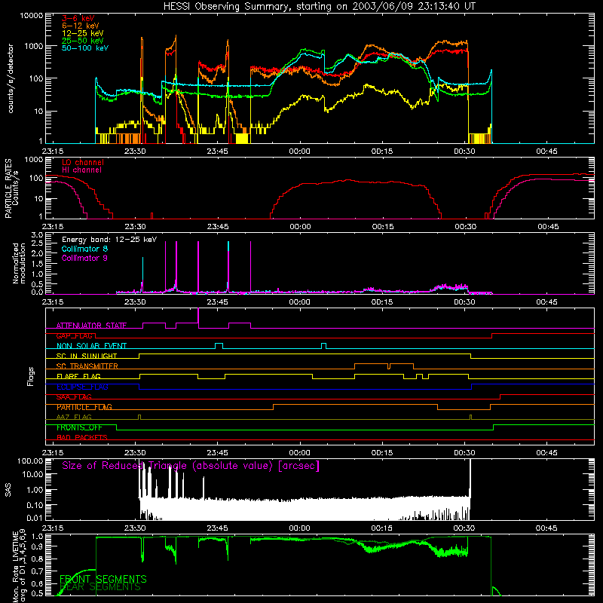
Task: Click the 'PARTICLE RATES Counts/s' axis label
Action: [x=11, y=188]
